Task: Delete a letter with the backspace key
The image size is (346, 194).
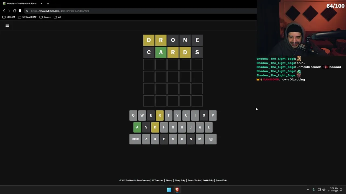Action: (x=211, y=139)
